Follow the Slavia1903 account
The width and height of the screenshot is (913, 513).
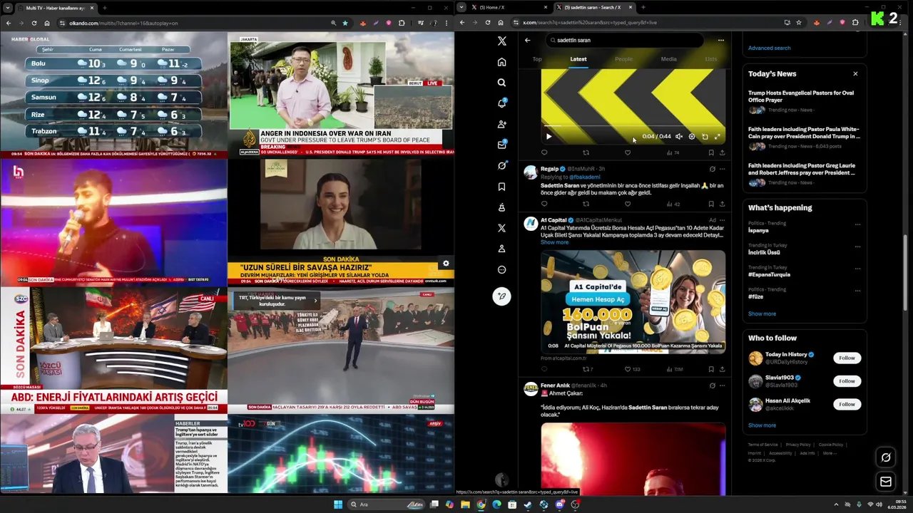pos(847,381)
